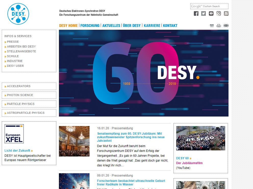This screenshot has height=189, width=253.
Task: Click the '(YouTube)' text under Jubiläumsfilm
Action: (x=183, y=168)
